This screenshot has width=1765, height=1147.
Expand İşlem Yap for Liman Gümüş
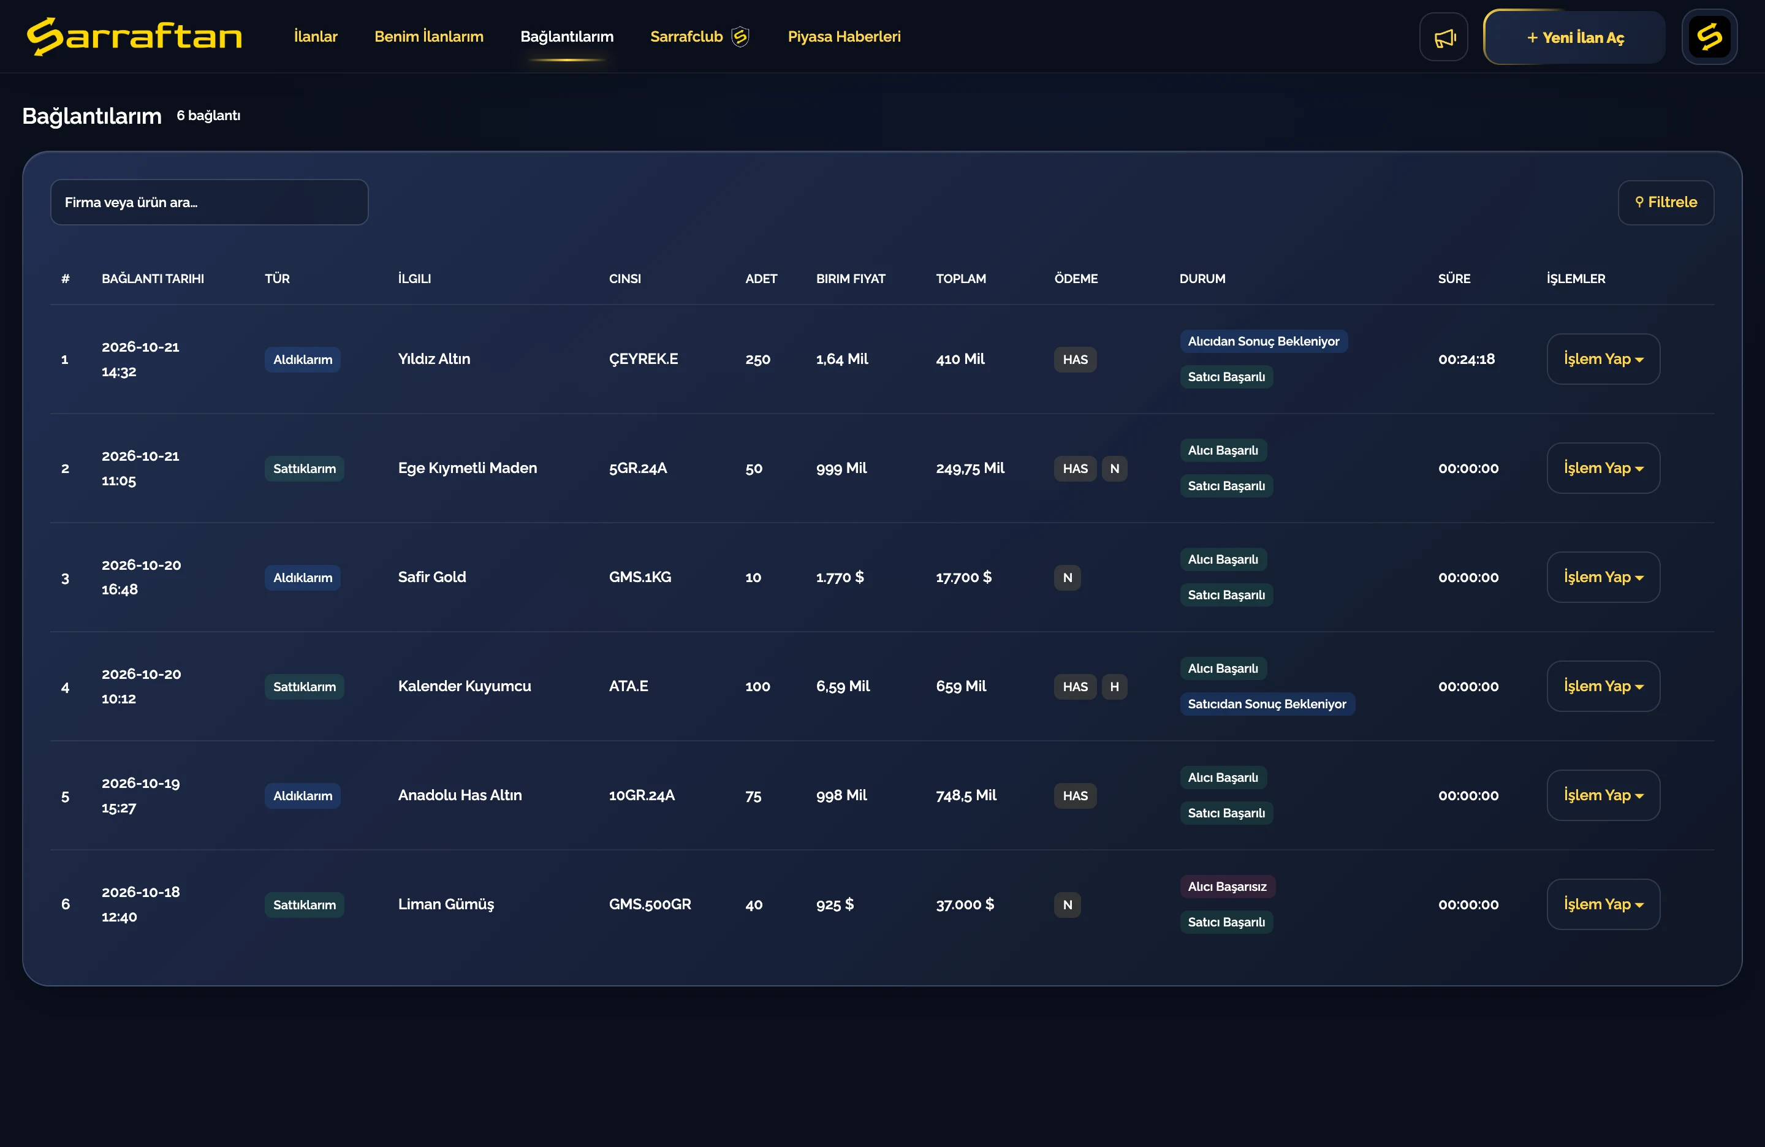(1603, 904)
